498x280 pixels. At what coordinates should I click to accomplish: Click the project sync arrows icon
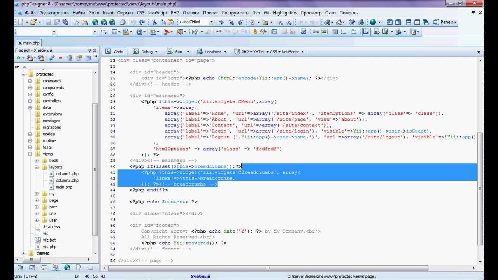[51, 58]
